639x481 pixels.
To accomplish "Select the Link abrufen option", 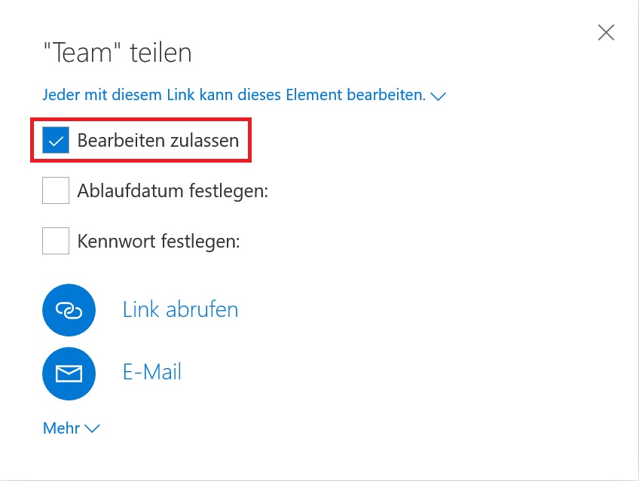I will 181,309.
